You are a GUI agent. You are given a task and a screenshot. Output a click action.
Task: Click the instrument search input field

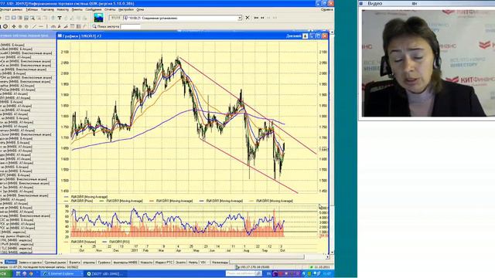131,27
